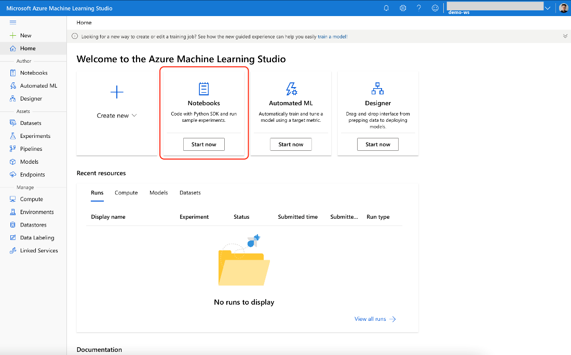Viewport: 571px width, 355px height.
Task: Open Data Labeling in the sidebar
Action: point(37,237)
